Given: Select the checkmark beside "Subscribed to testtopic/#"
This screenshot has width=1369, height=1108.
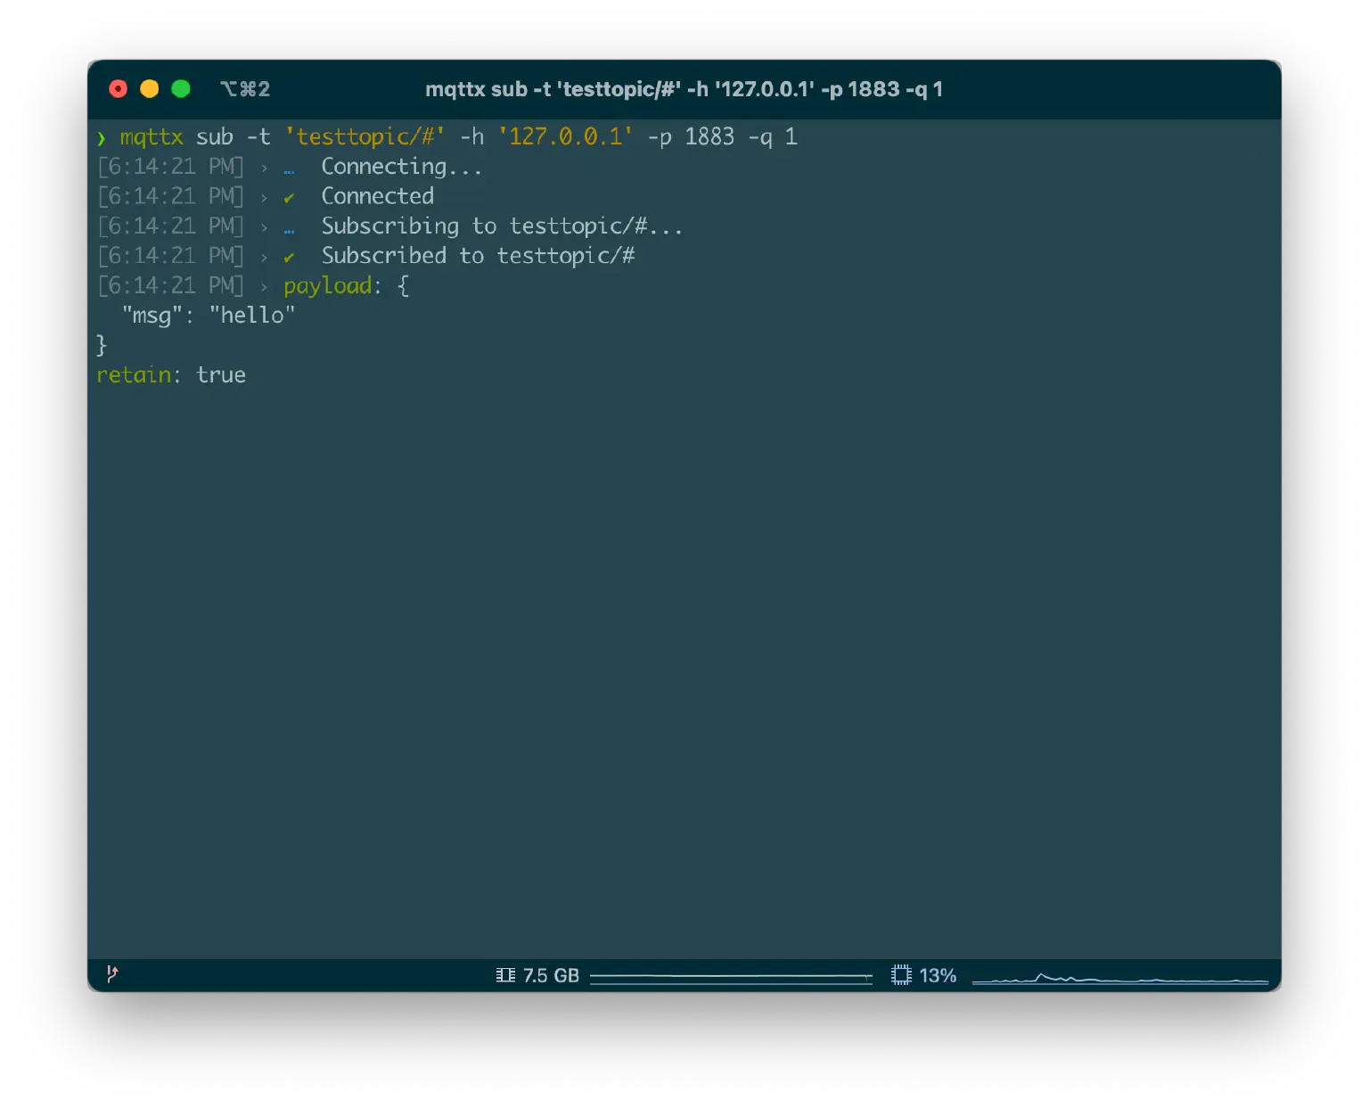Looking at the screenshot, I should coord(289,256).
